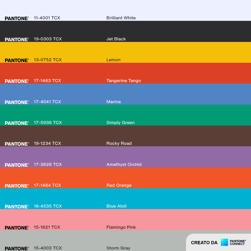The image size is (251, 251).
Task: Click the 17-1463 TCX code label
Action: click(x=47, y=81)
